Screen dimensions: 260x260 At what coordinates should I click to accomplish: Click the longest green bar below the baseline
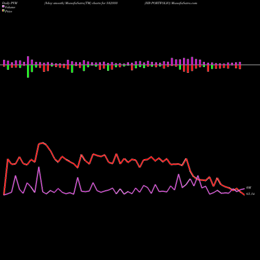(x=28, y=71)
